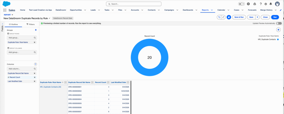Click the Close button

[x=265, y=17]
